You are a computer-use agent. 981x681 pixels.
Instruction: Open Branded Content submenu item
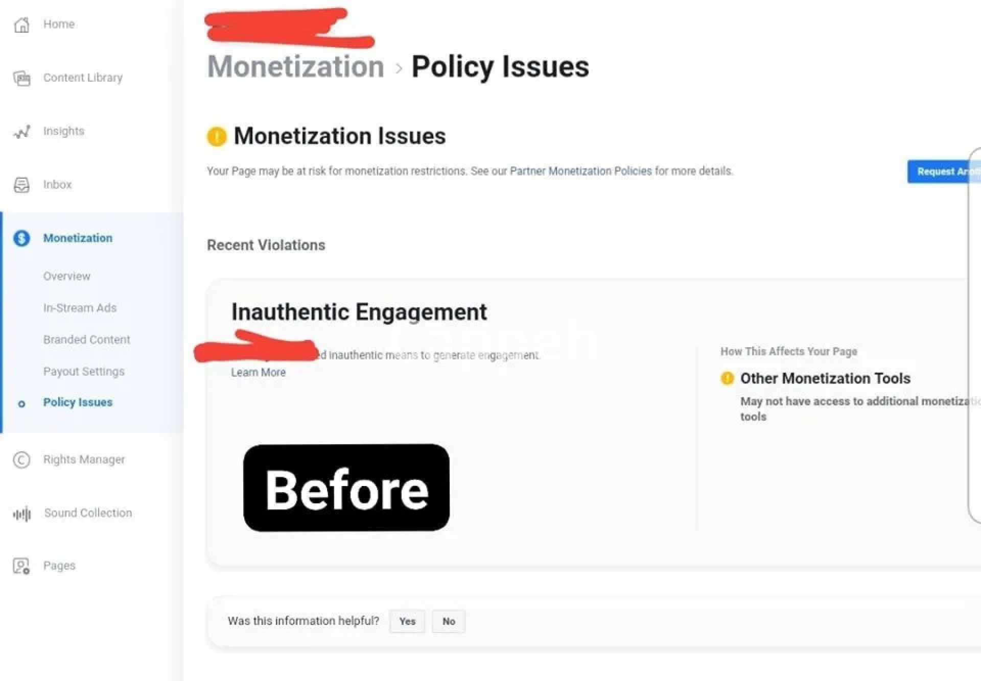tap(86, 339)
